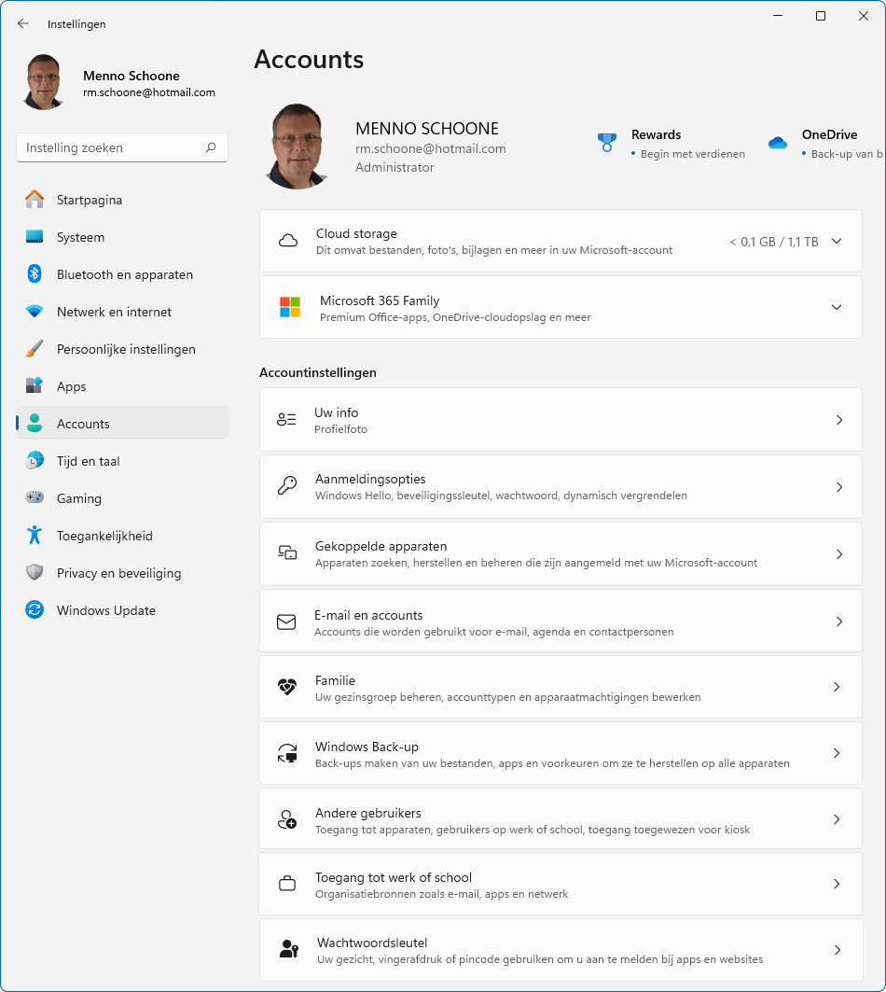Click the Privacy en beveiliging shield icon
Viewport: 886px width, 992px height.
(x=35, y=573)
